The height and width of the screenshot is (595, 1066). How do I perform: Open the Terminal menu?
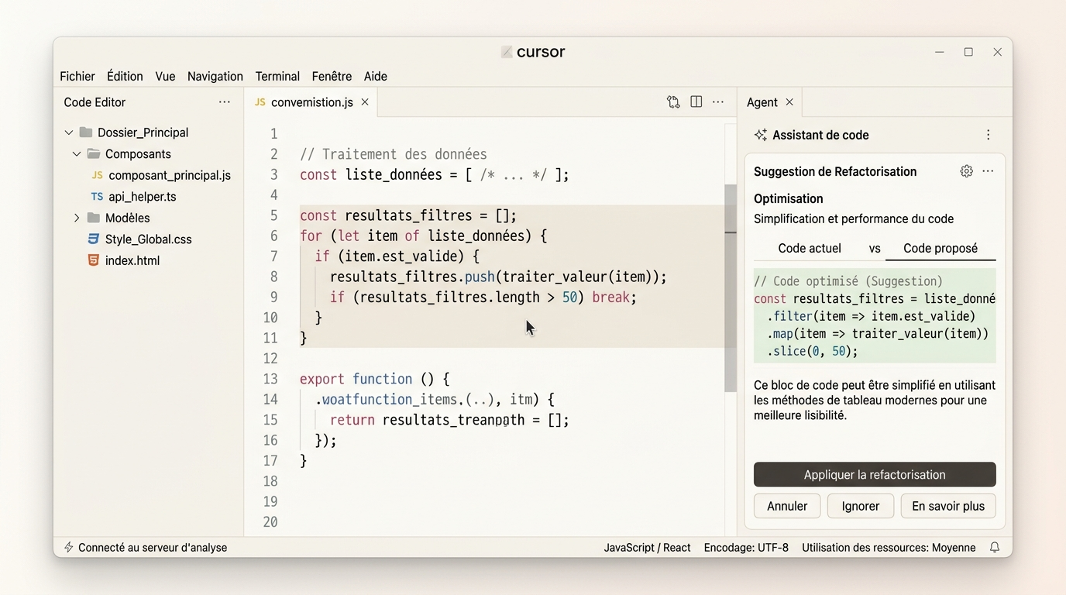[x=277, y=76]
